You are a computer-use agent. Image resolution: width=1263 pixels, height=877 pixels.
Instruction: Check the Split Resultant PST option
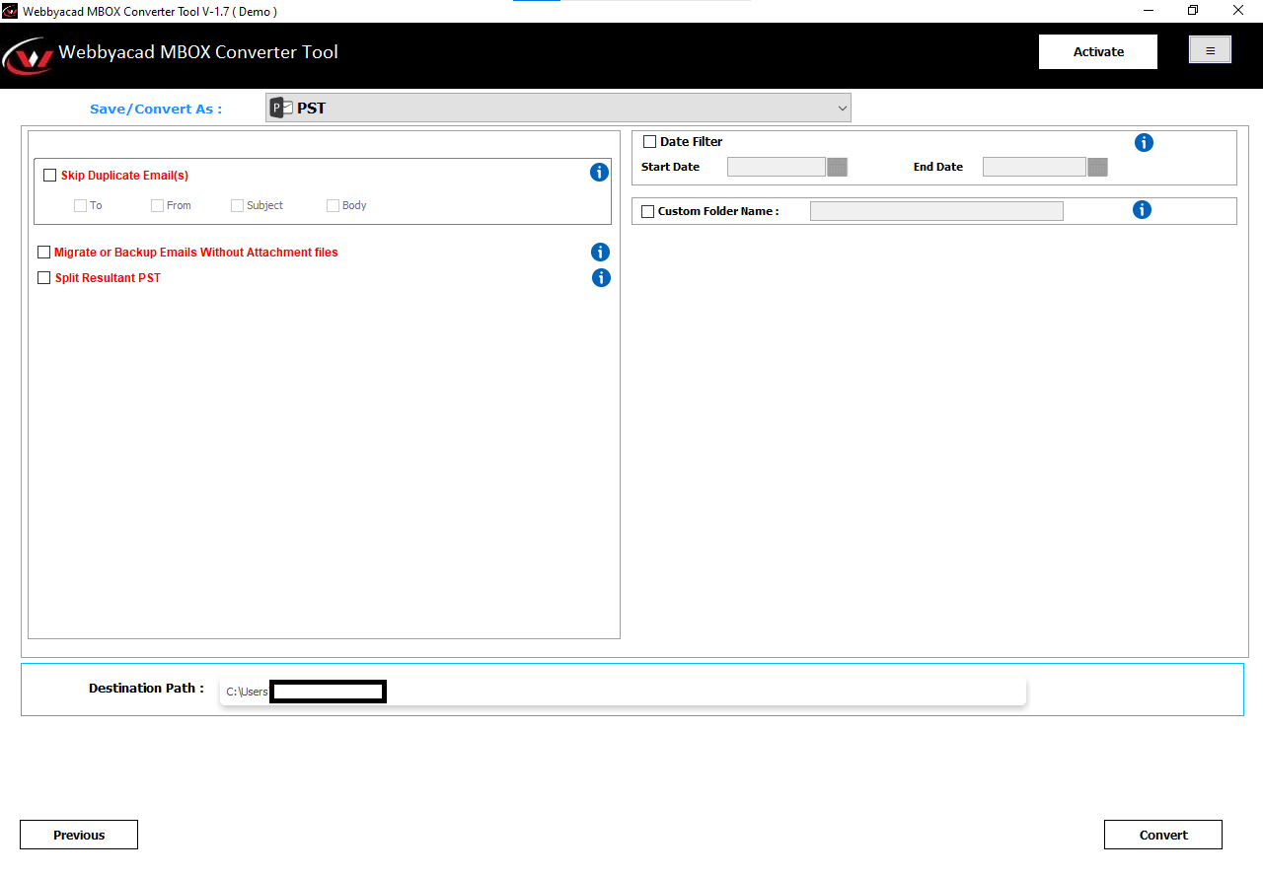pyautogui.click(x=43, y=278)
